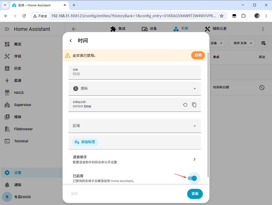Click the Filebrowser sidebar icon
The image size is (272, 205).
(x=7, y=129)
